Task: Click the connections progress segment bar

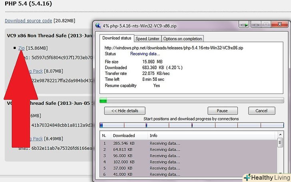Action: (191, 125)
